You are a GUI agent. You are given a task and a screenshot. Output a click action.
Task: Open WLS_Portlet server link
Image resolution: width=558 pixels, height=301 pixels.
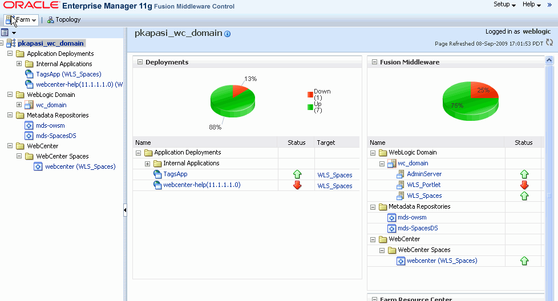click(423, 185)
